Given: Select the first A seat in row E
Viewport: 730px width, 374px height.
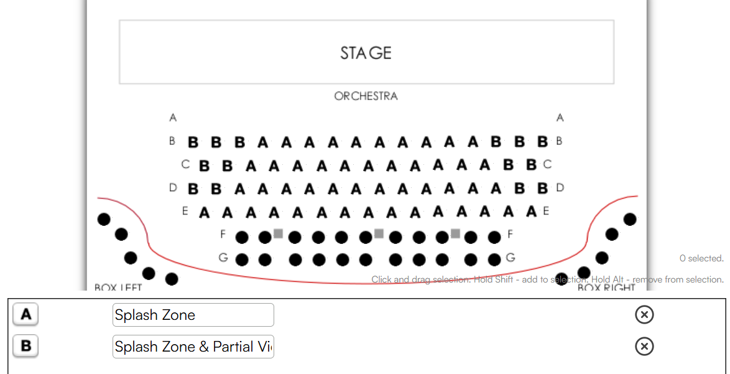Looking at the screenshot, I should pyautogui.click(x=204, y=212).
